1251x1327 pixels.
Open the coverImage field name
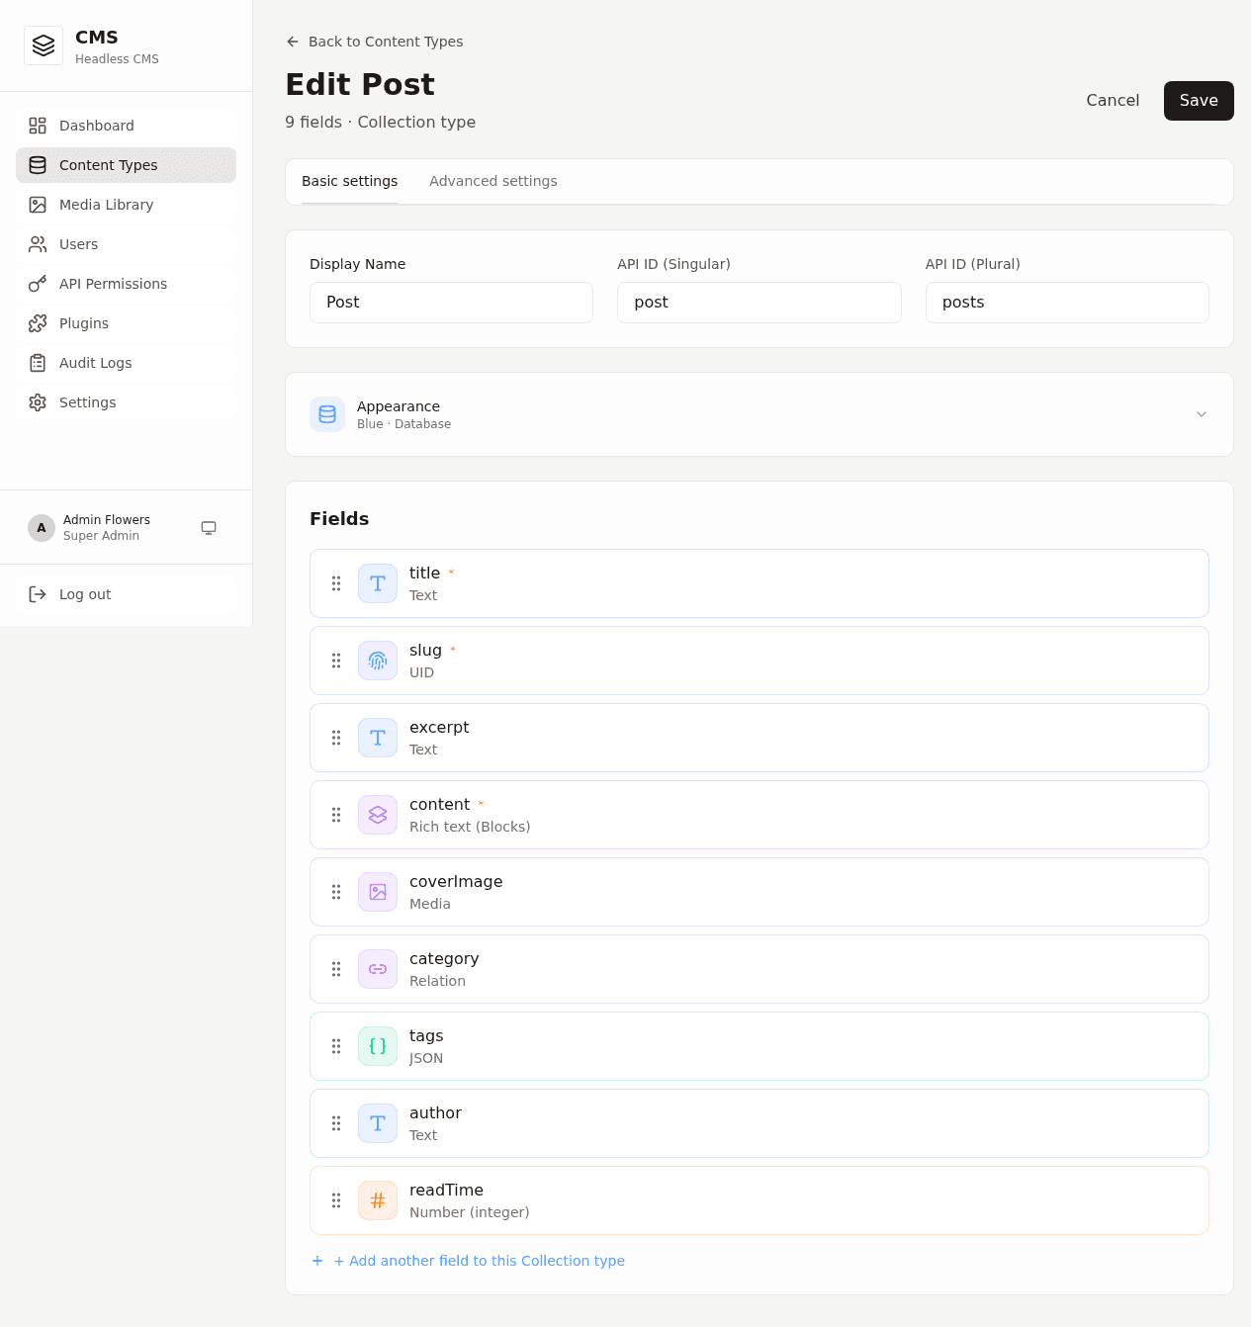point(456,881)
